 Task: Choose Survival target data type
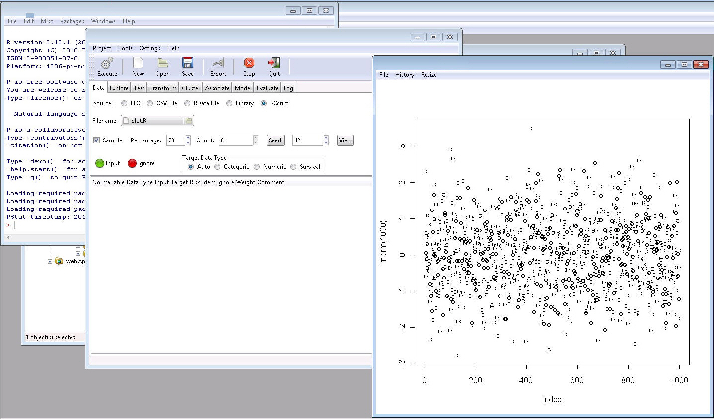(x=293, y=167)
